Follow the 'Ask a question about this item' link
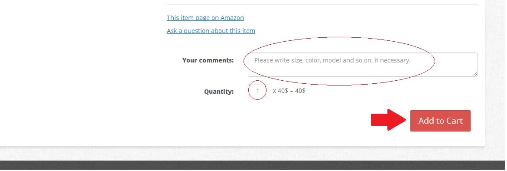The width and height of the screenshot is (507, 171). click(x=211, y=31)
